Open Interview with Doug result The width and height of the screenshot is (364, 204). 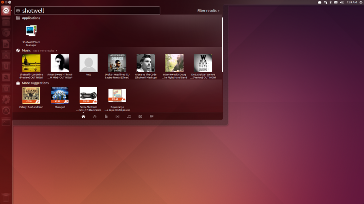pos(174,66)
